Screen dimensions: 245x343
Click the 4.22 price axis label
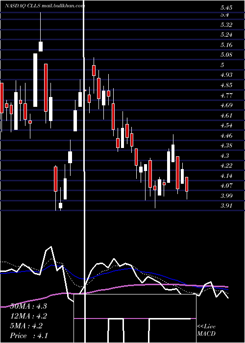tap(226, 166)
